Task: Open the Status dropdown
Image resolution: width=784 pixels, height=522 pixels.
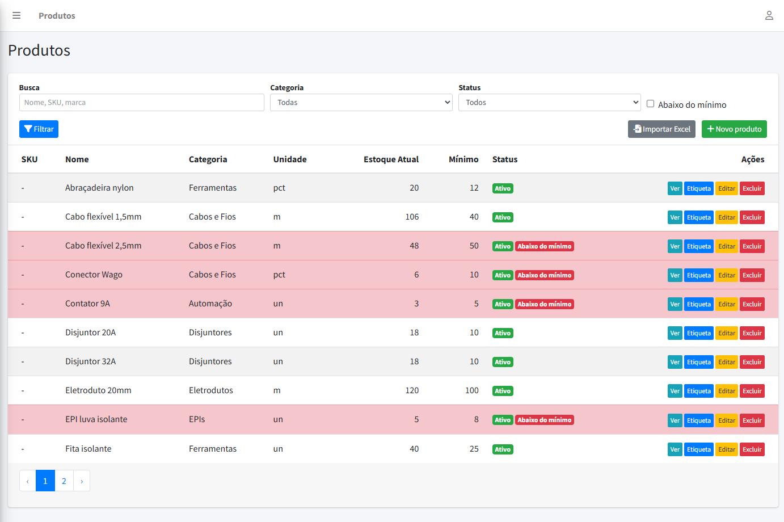Action: click(549, 103)
